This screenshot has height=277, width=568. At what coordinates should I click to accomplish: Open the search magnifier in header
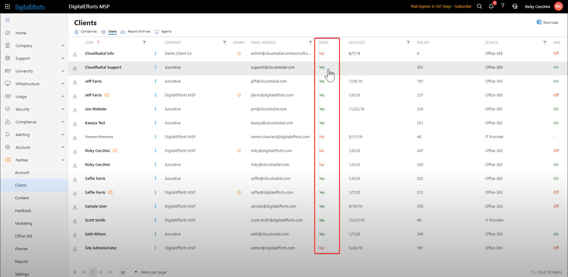coord(479,6)
